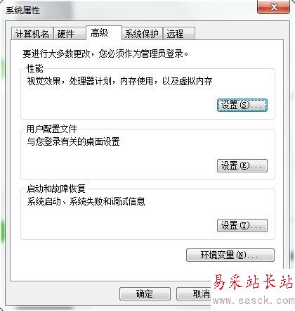Image resolution: width=295 pixels, height=311 pixels.
Task: Open performance 设置(S) button
Action: pos(242,105)
